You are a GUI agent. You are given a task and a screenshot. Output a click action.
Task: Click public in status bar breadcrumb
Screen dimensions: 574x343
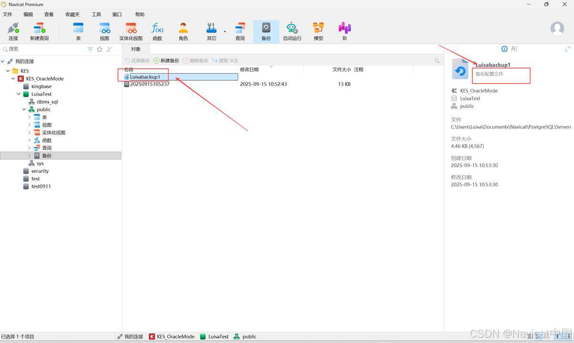[x=245, y=336]
